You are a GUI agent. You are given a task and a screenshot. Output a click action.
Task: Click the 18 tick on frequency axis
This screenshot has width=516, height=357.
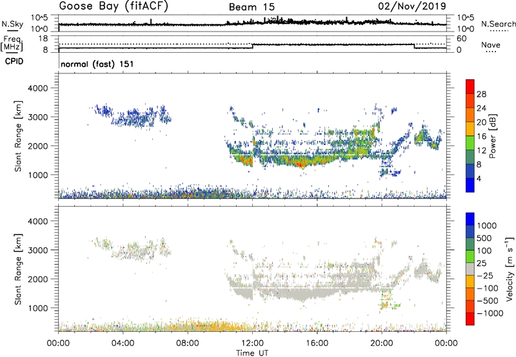43,39
